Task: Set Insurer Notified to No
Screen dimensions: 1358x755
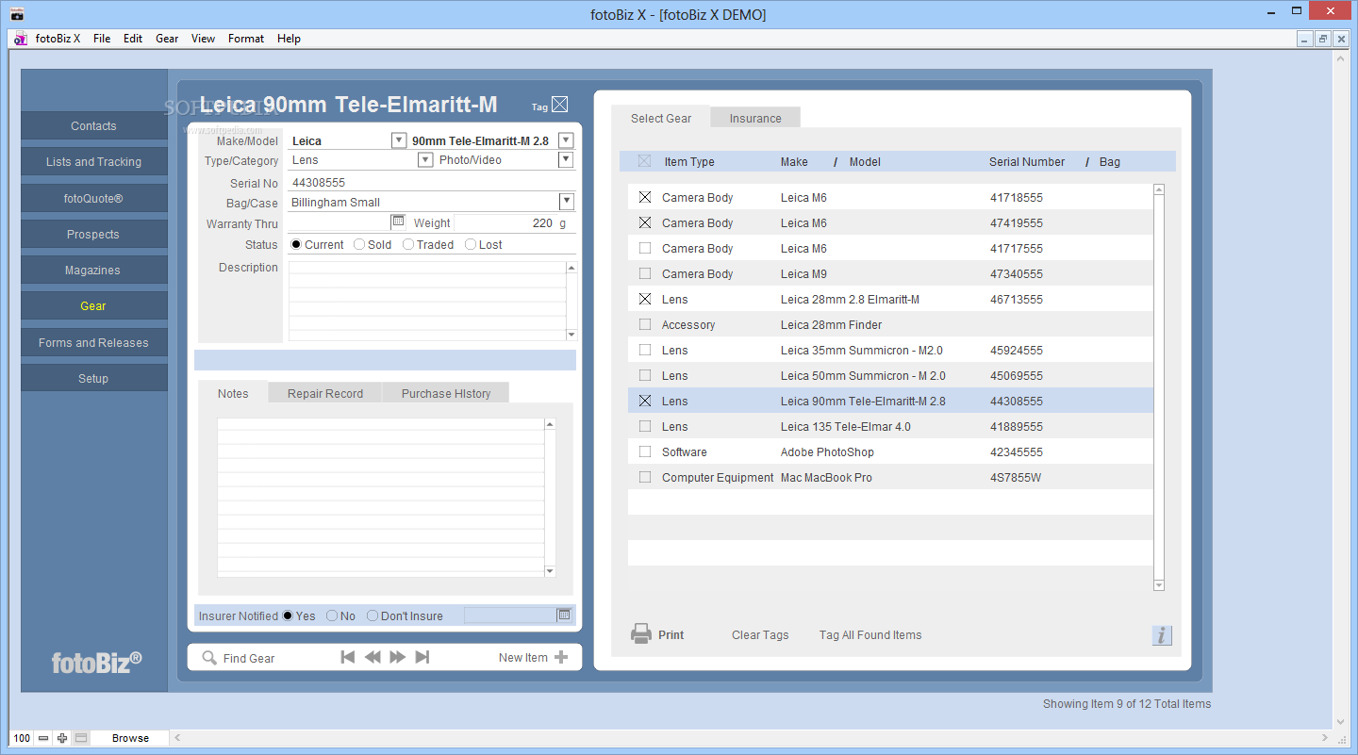Action: coord(332,615)
